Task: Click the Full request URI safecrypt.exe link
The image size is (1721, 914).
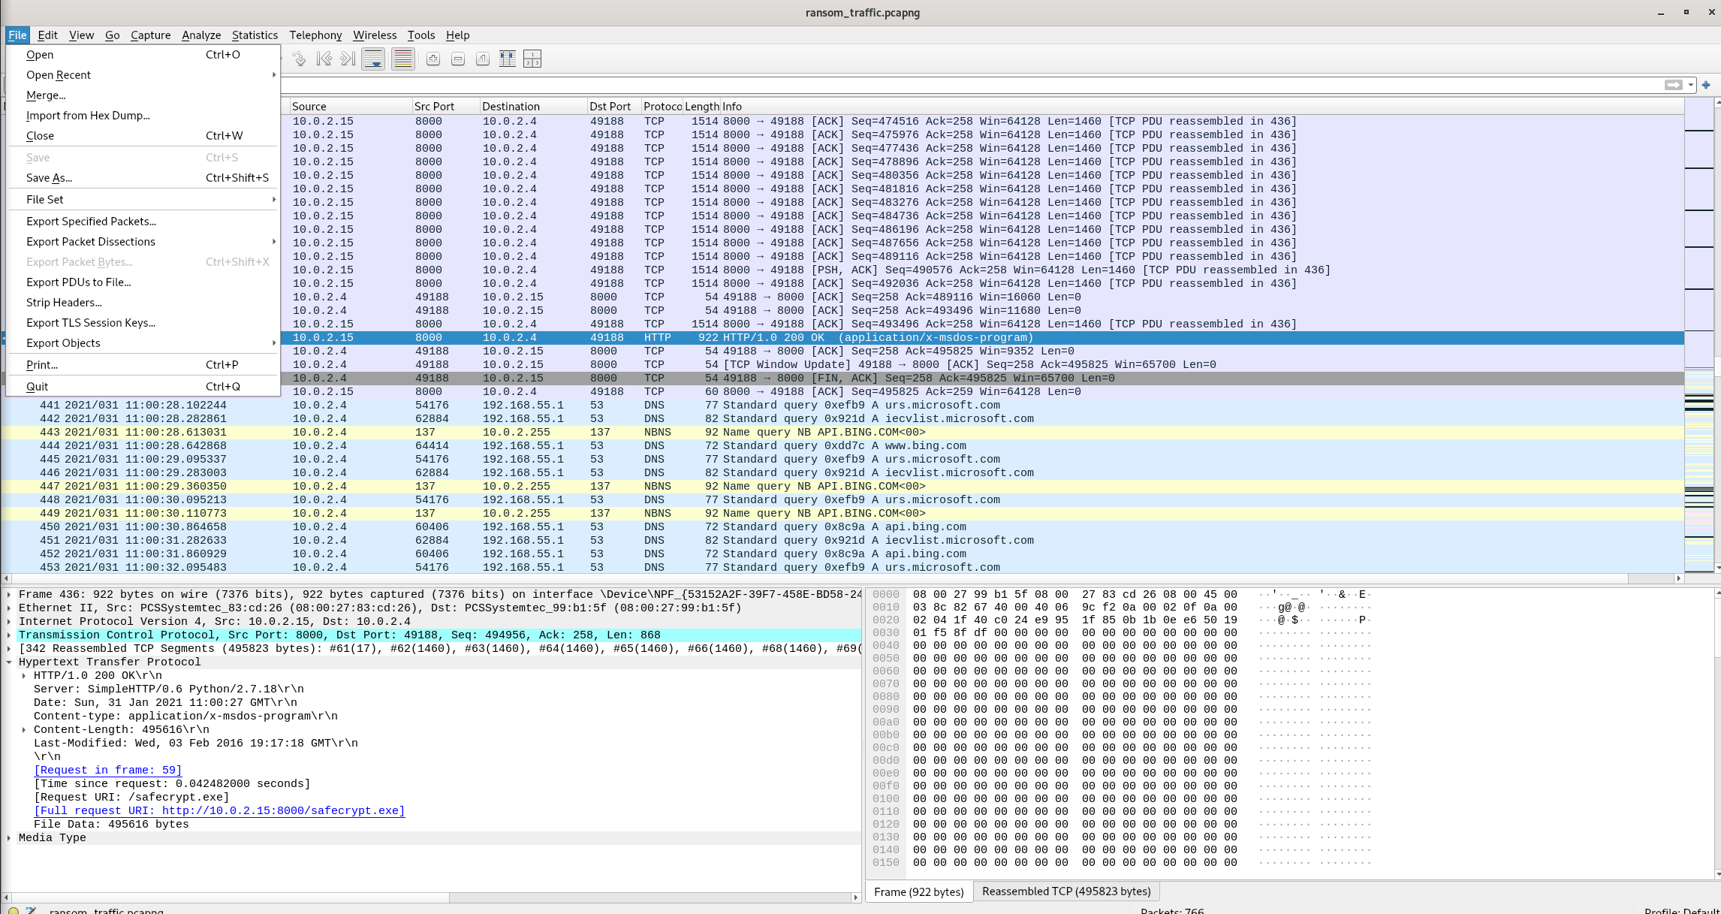Action: click(219, 811)
